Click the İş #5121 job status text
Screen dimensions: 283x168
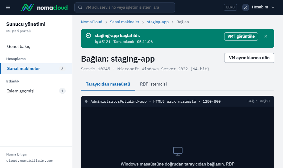pos(124,42)
